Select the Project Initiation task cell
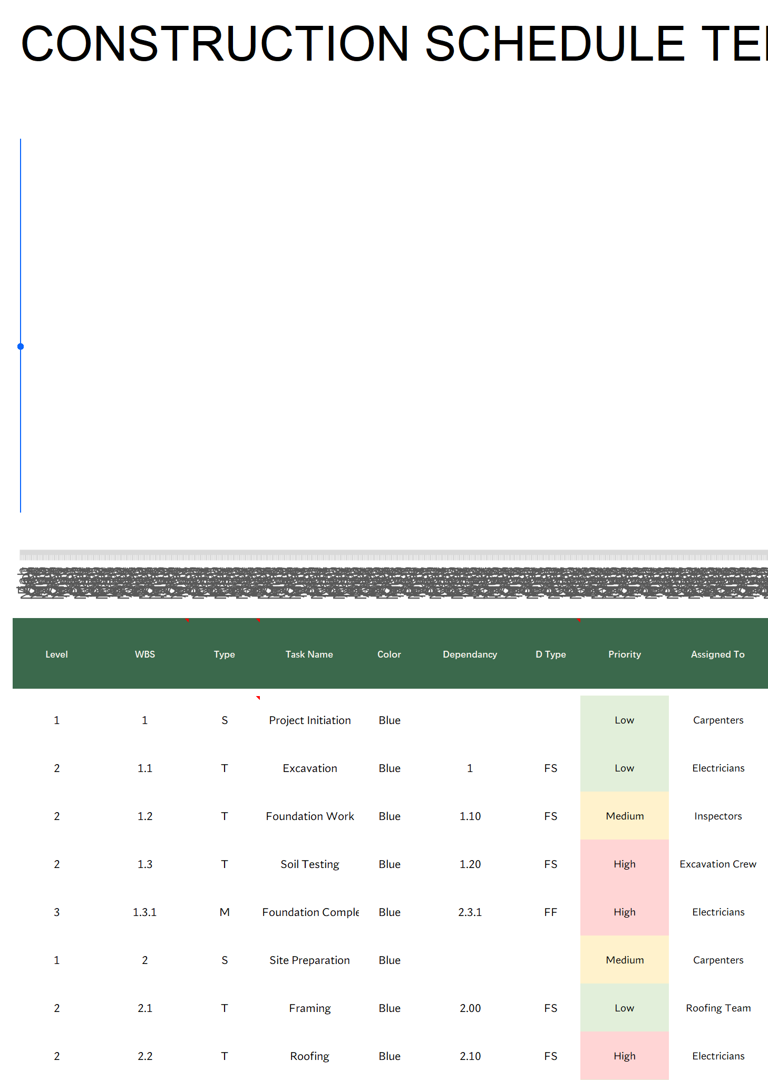Image resolution: width=768 pixels, height=1080 pixels. click(x=310, y=720)
